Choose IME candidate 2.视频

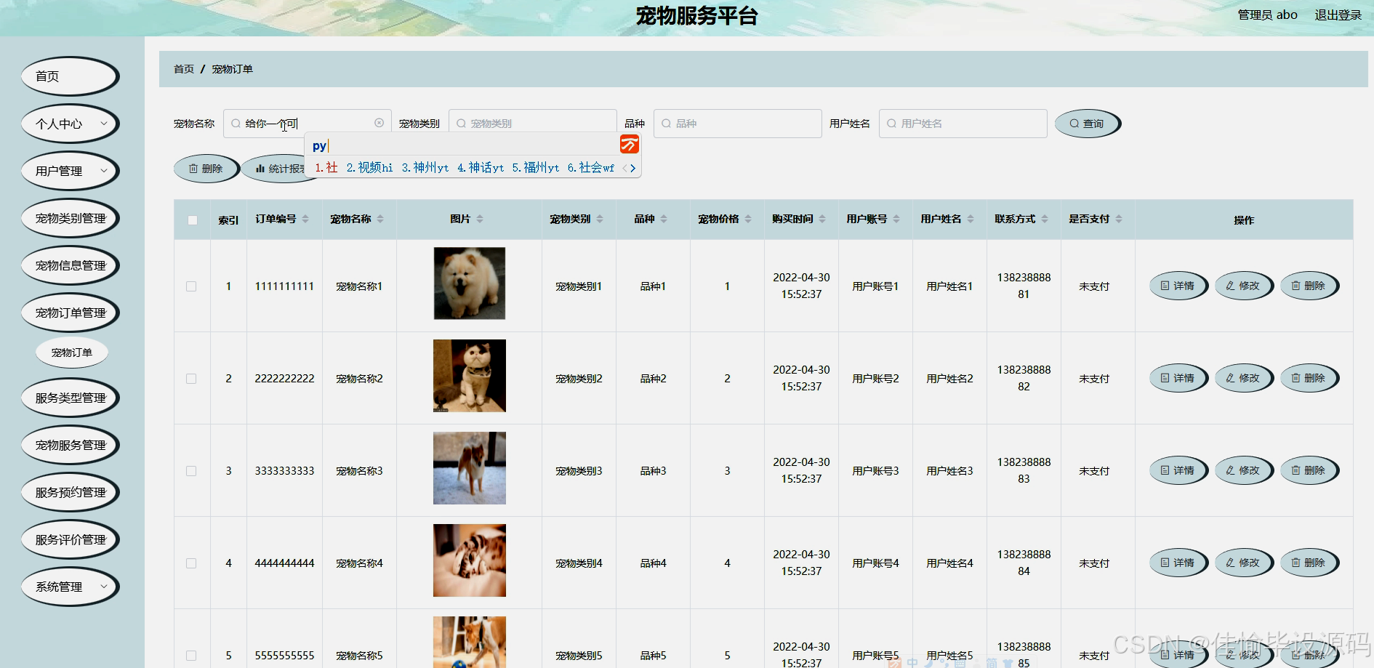[369, 168]
